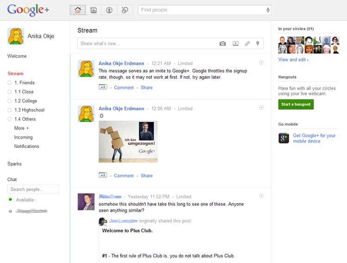Click the original sharer's small avatar
The height and width of the screenshot is (263, 347).
tap(103, 221)
